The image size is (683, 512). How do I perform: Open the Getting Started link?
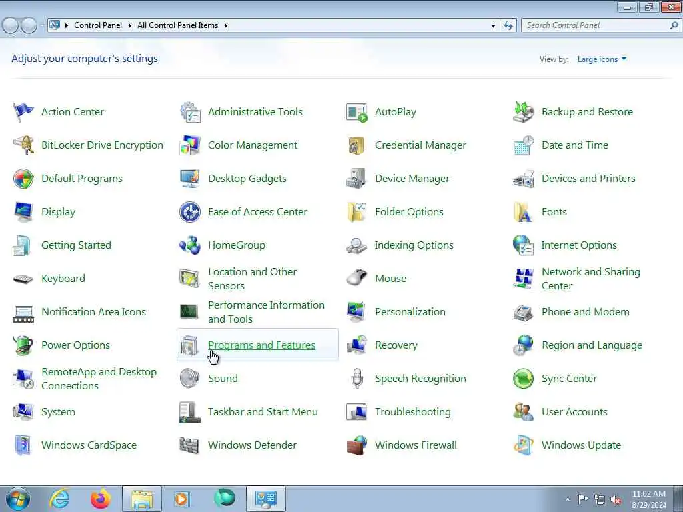click(76, 245)
